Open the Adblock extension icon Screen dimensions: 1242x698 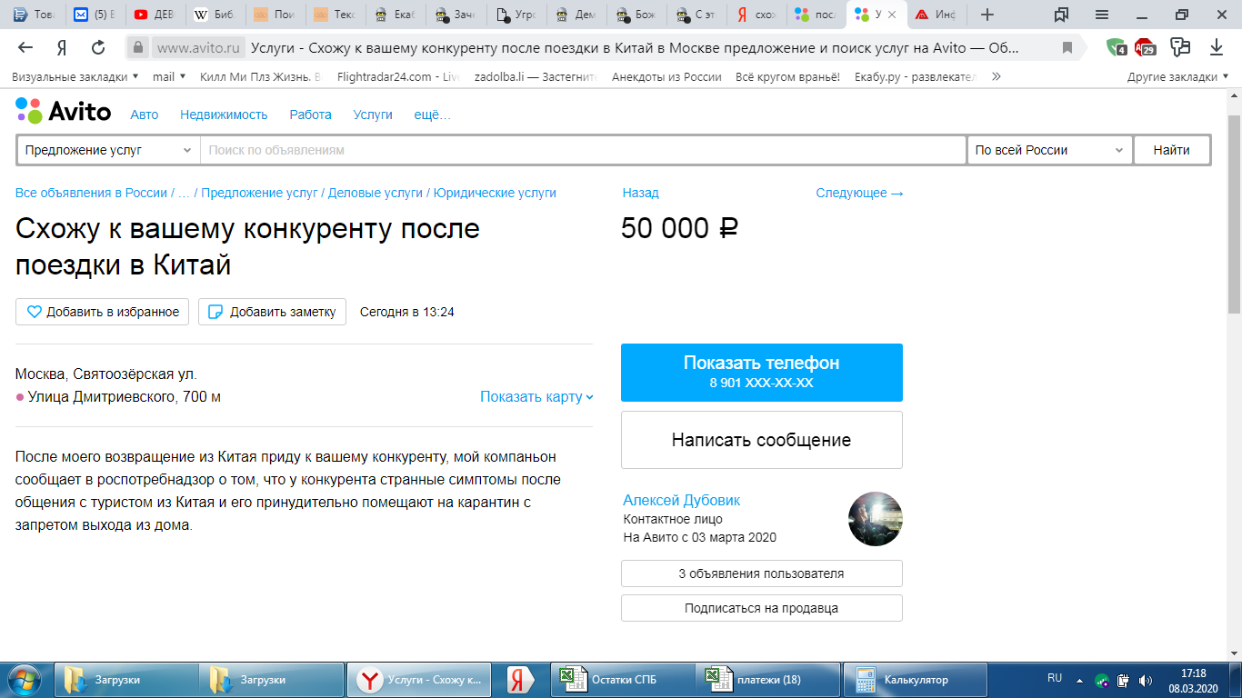pos(1147,47)
